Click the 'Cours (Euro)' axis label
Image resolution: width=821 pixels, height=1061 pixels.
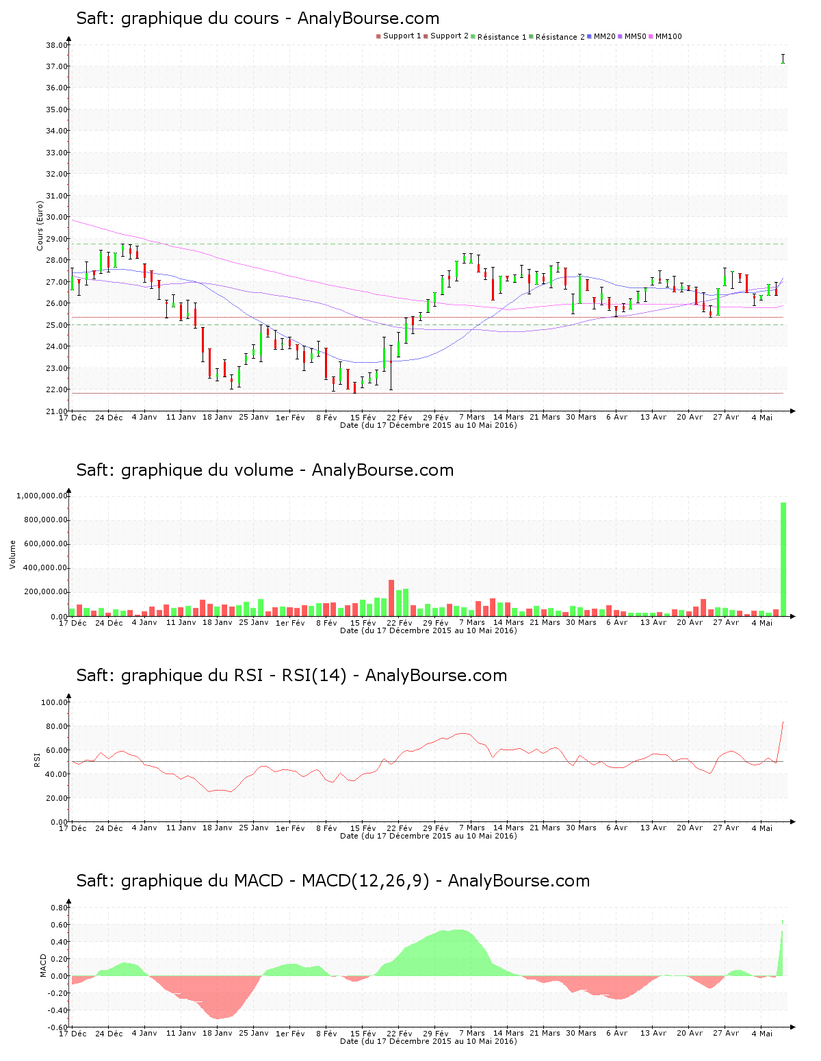tap(40, 225)
